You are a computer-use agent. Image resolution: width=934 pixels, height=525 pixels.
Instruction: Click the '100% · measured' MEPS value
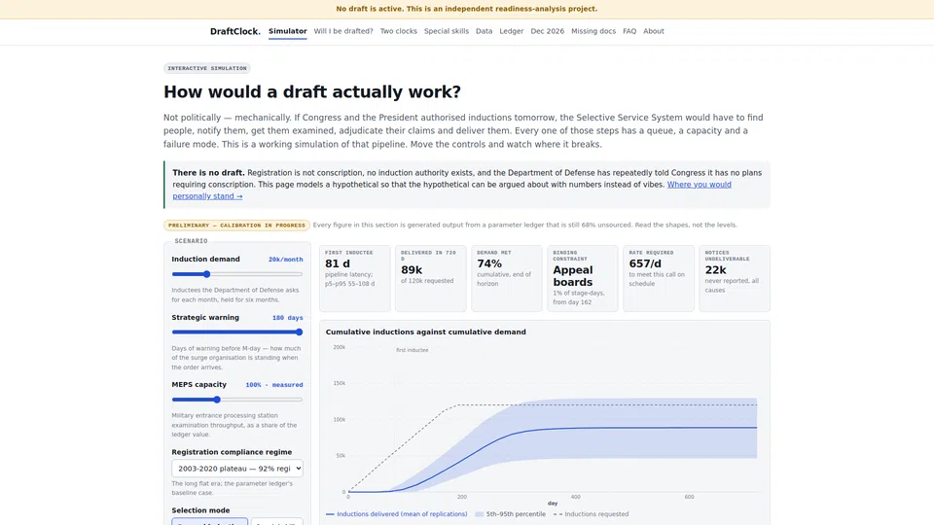tap(274, 385)
